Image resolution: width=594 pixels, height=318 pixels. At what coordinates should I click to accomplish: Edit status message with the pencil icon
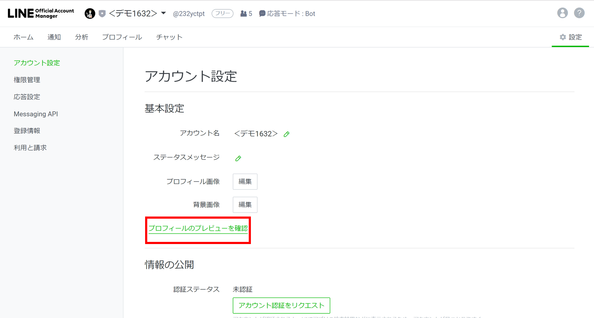pyautogui.click(x=238, y=158)
